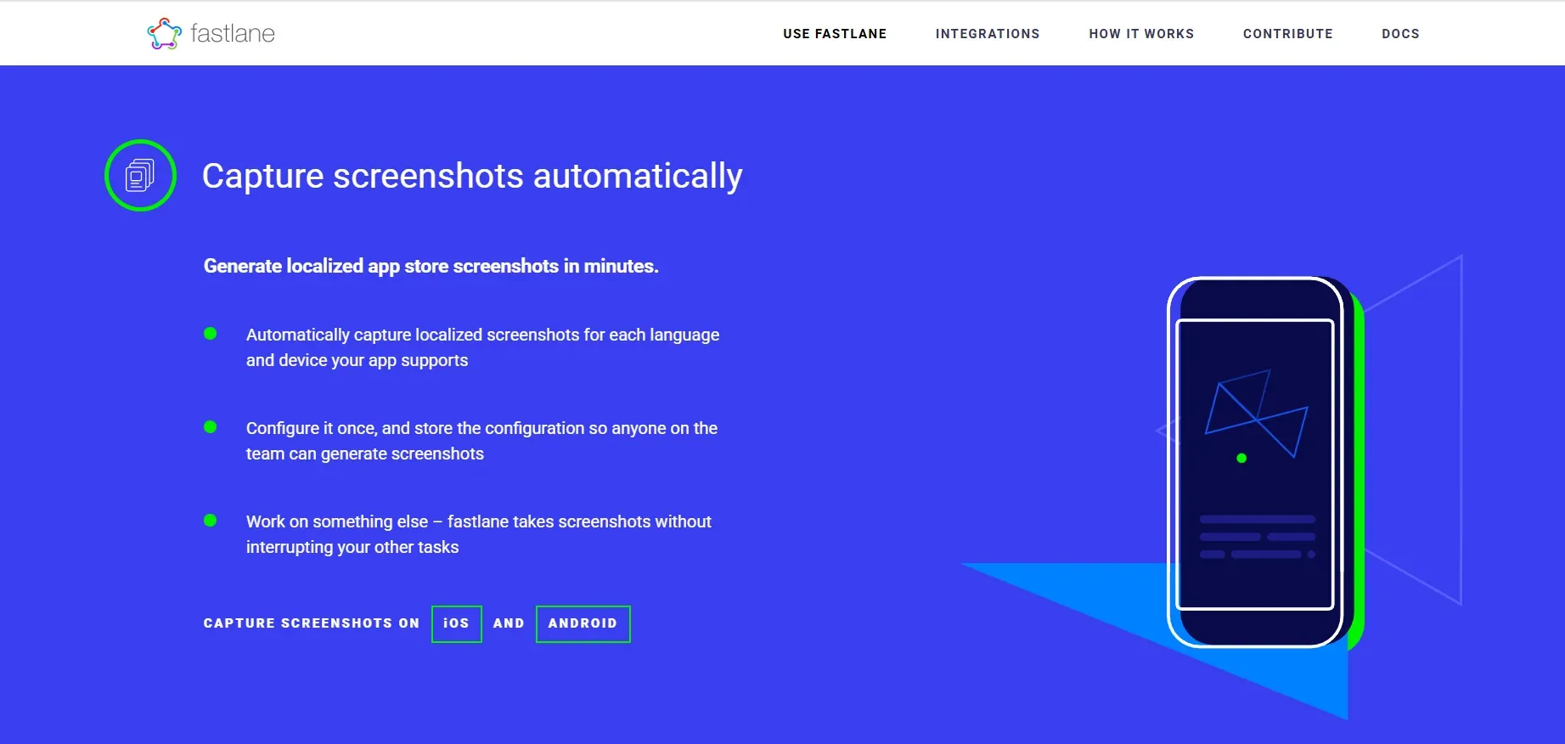Click 'Generate localized app store screenshots in minutes.'
The width and height of the screenshot is (1565, 744).
click(x=431, y=266)
